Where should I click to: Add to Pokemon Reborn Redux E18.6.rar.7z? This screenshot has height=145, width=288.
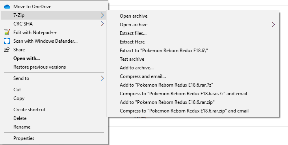point(193,85)
